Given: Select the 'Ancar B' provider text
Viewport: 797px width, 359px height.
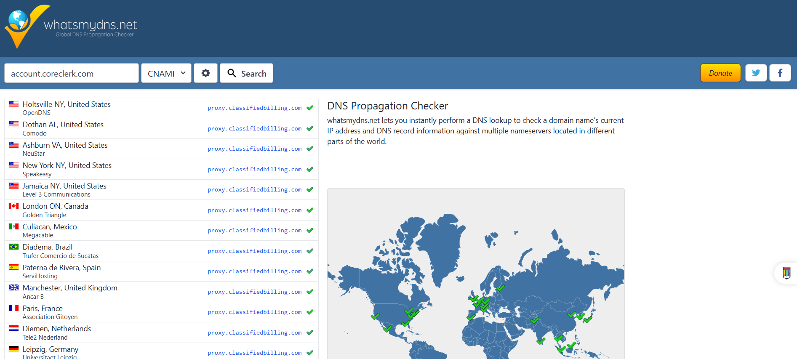Looking at the screenshot, I should point(33,297).
